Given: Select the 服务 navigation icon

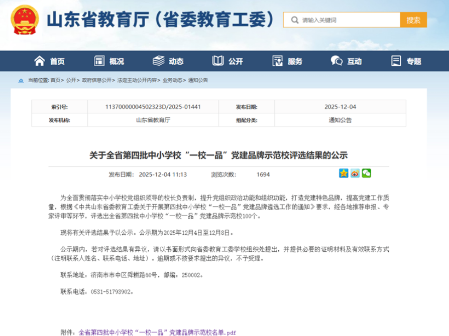Looking at the screenshot, I should pos(278,61).
